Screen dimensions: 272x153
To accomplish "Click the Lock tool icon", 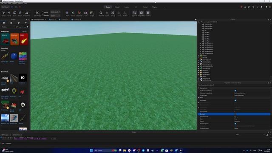I will coord(119,14).
